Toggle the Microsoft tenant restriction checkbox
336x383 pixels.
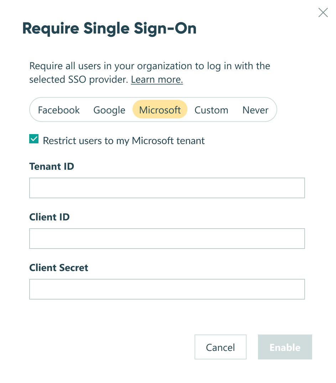(x=34, y=138)
